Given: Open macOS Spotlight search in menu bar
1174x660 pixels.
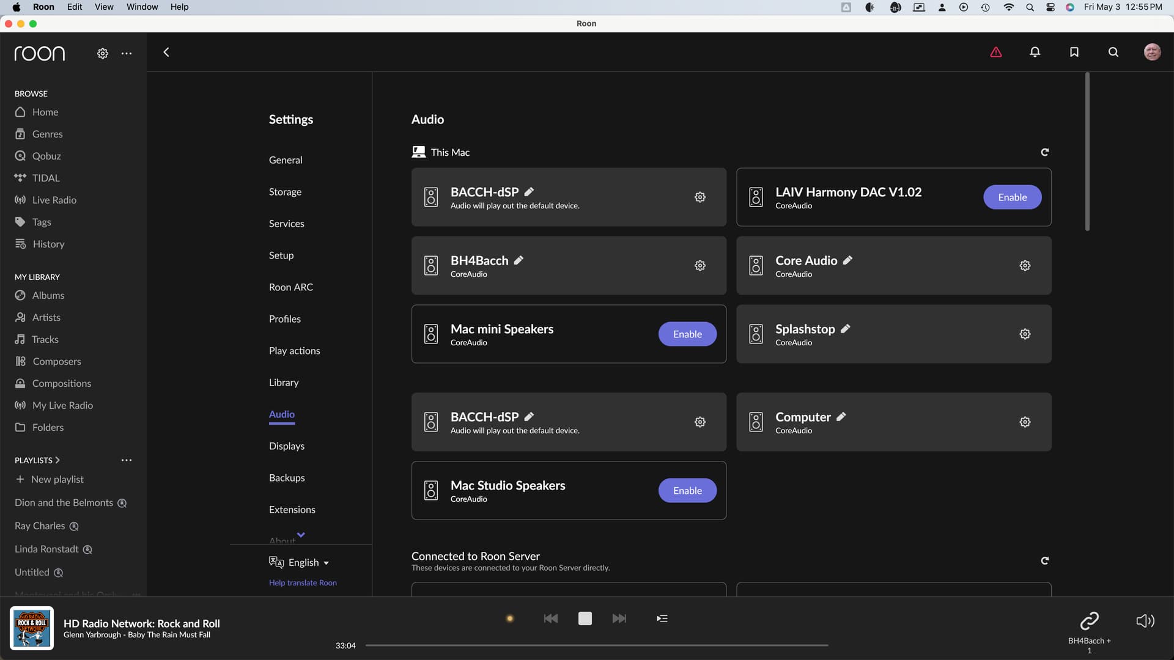Looking at the screenshot, I should click(1030, 7).
